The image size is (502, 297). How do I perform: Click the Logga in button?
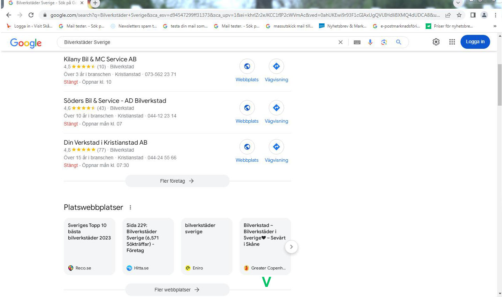click(x=475, y=42)
